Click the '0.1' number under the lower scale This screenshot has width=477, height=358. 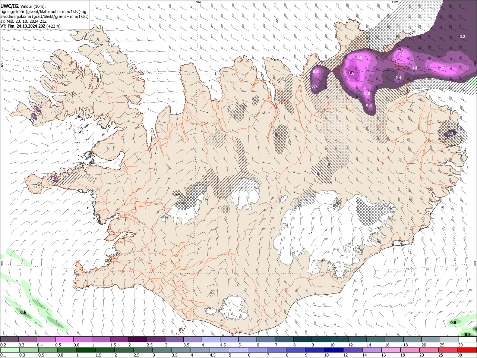pyautogui.click(x=3, y=355)
